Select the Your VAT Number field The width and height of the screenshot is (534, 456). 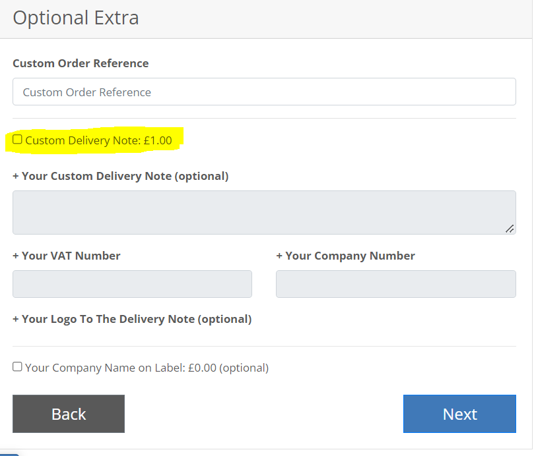click(132, 284)
